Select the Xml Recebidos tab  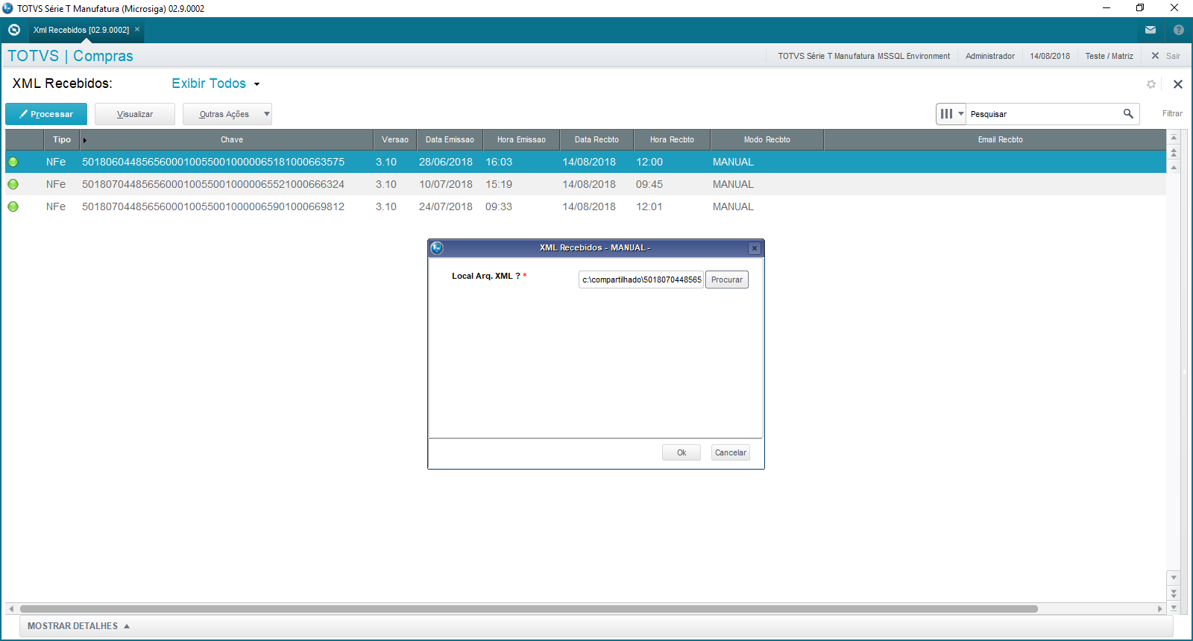pos(81,30)
